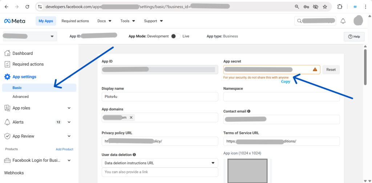Open the password key icon in address bar
Screen dimensions: 372x183
click(x=306, y=7)
